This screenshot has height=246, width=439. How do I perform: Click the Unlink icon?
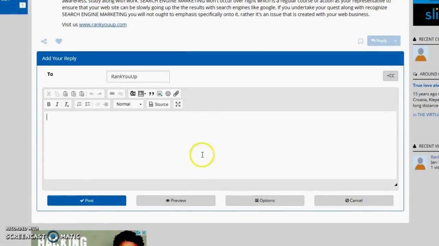point(120,94)
